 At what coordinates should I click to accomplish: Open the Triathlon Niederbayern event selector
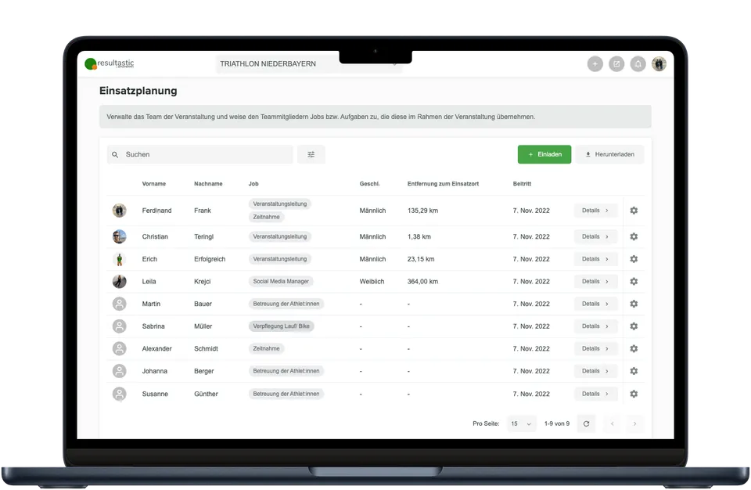pos(309,63)
